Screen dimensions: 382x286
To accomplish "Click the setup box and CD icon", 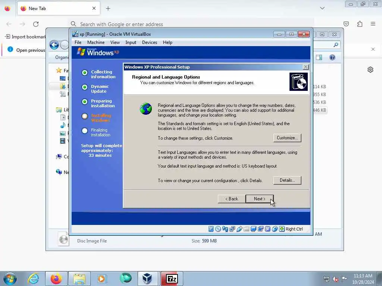I will (298, 82).
